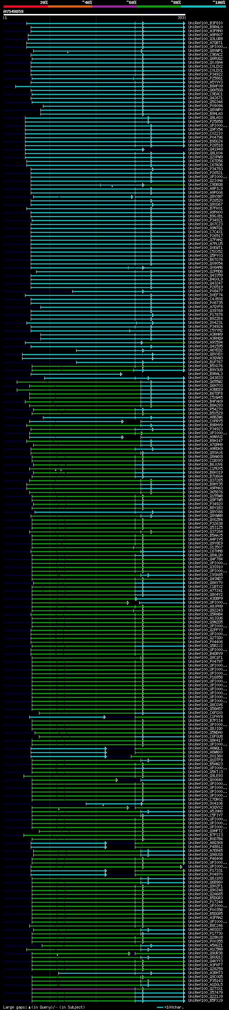
Task: Select hit label UniRef100_P25861
Action: click(205, 78)
